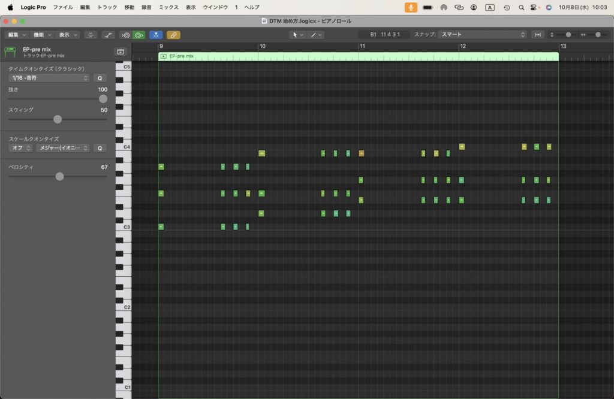This screenshot has width=614, height=399.
Task: Open the メジャー scale type dropdown
Action: pos(62,148)
